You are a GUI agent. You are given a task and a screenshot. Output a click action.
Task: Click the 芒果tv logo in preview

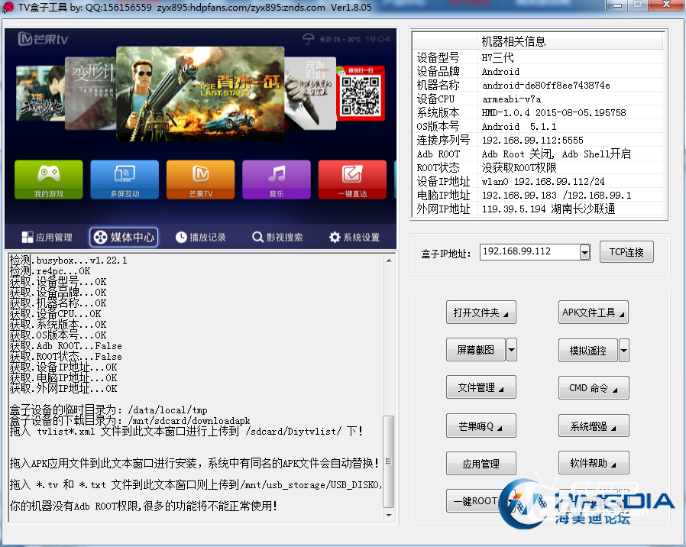point(43,40)
